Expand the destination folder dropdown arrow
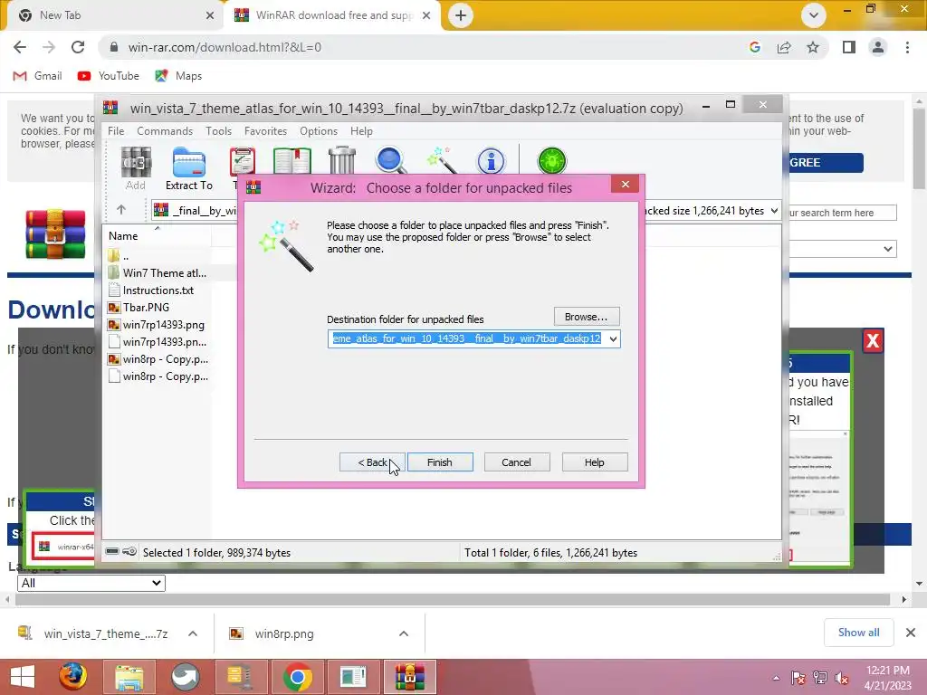927x695 pixels. [613, 338]
